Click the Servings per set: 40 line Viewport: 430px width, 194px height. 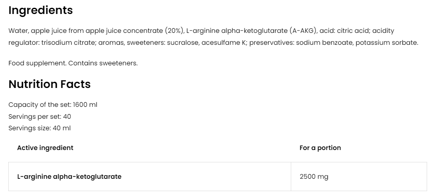point(40,116)
